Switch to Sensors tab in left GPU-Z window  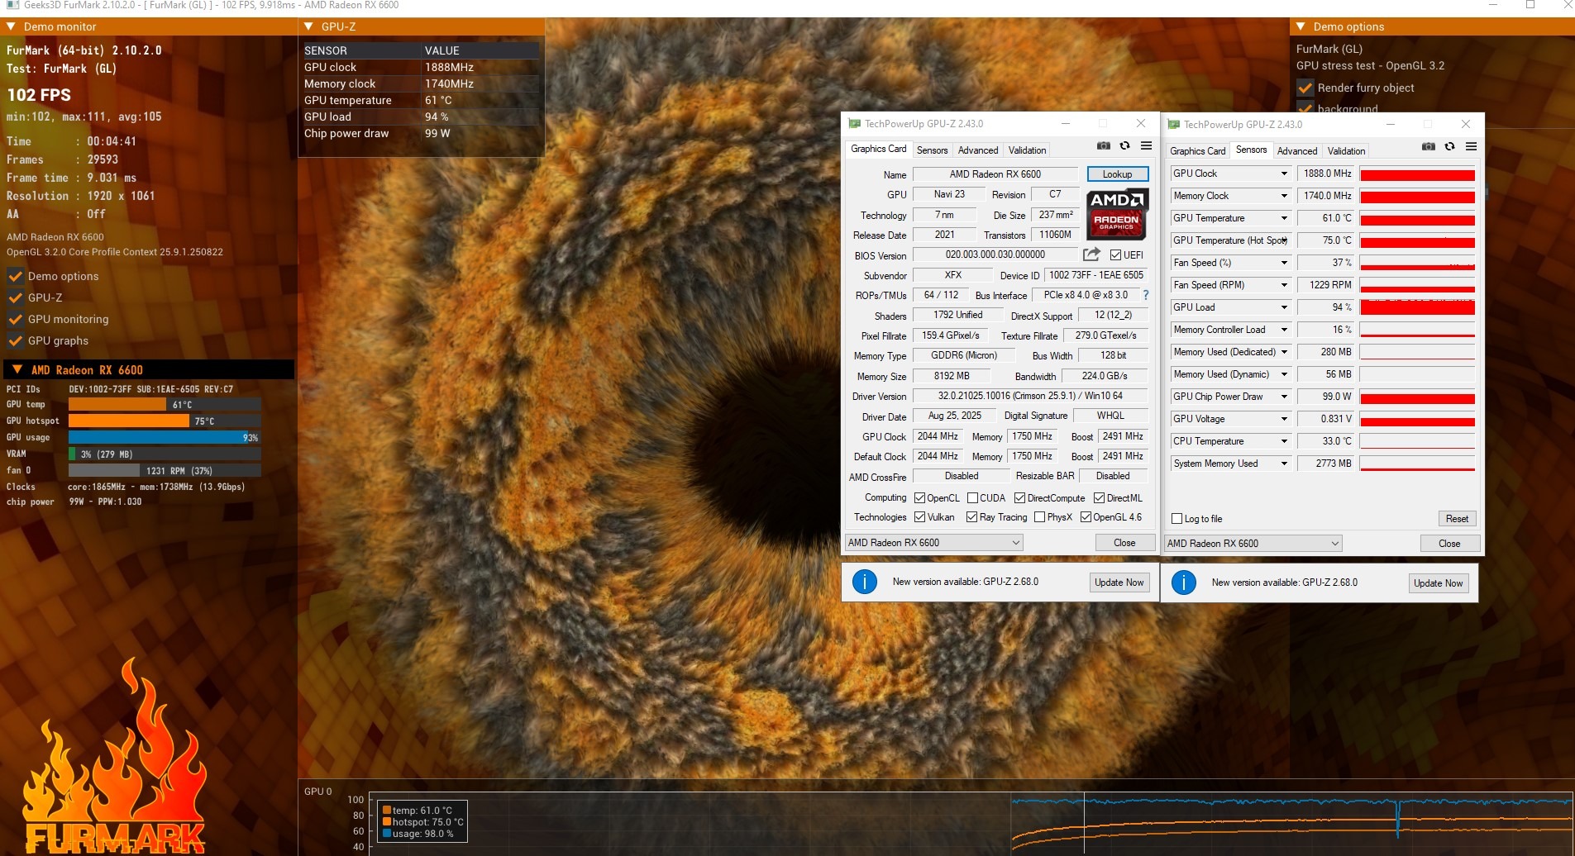point(932,150)
